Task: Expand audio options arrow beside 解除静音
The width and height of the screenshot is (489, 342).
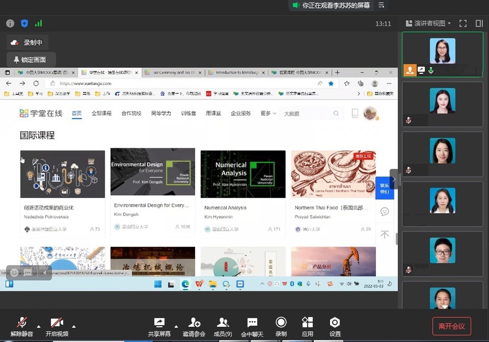Action: [x=39, y=326]
